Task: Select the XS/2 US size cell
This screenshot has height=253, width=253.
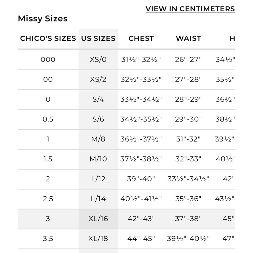Action: coord(98,79)
